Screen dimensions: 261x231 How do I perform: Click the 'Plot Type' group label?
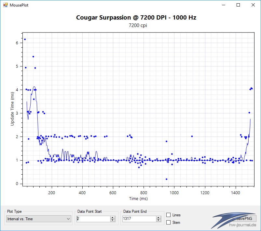click(14, 211)
